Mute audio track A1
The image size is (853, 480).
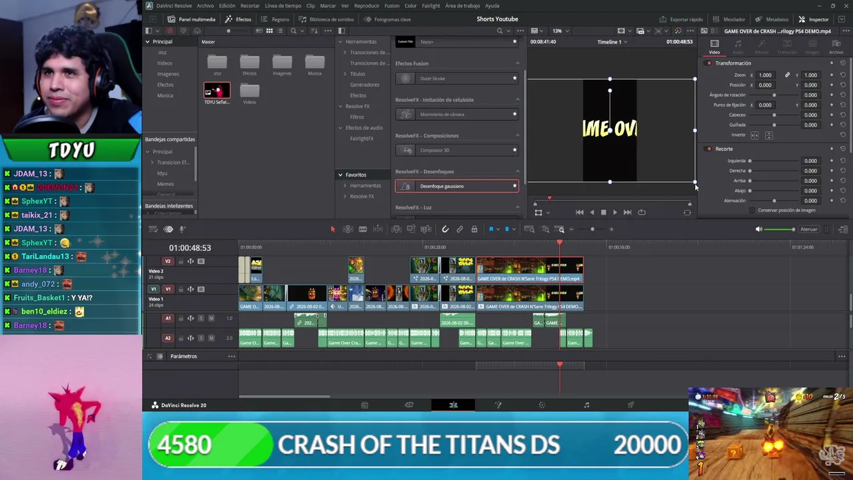tap(211, 318)
